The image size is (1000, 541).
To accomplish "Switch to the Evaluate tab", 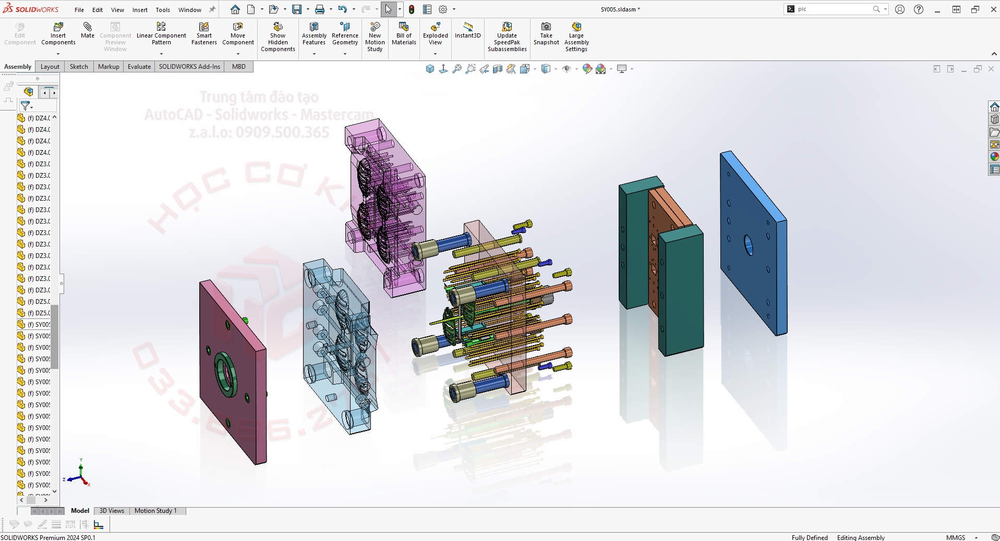I will click(139, 67).
